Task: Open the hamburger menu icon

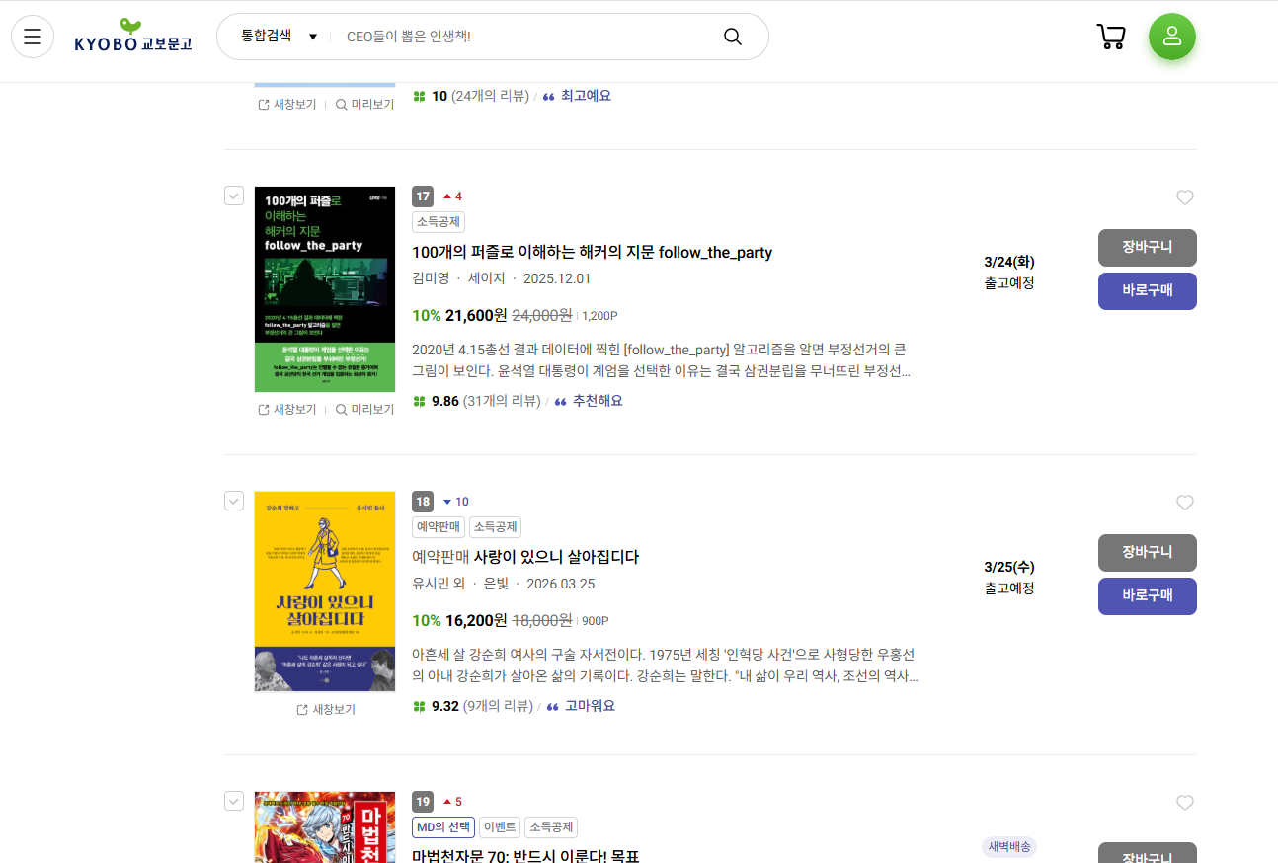Action: tap(33, 37)
